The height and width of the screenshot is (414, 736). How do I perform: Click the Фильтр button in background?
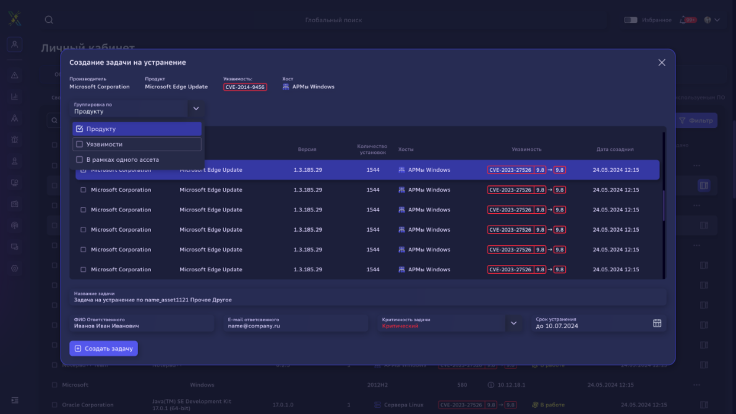tap(696, 120)
